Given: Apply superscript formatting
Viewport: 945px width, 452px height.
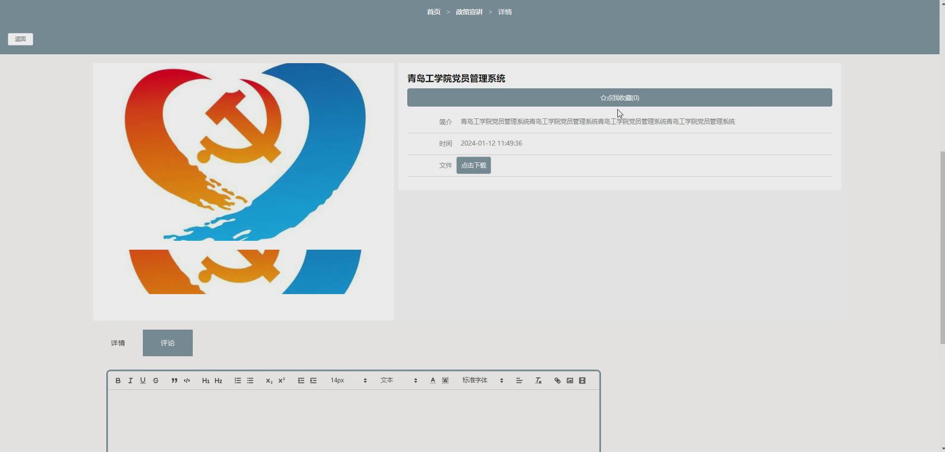Looking at the screenshot, I should pos(281,380).
